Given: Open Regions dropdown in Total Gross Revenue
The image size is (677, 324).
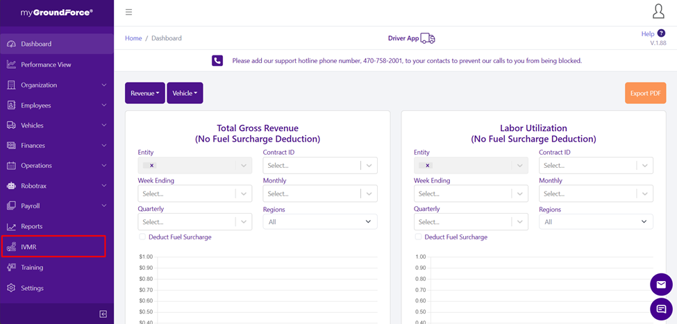Looking at the screenshot, I should pos(320,222).
